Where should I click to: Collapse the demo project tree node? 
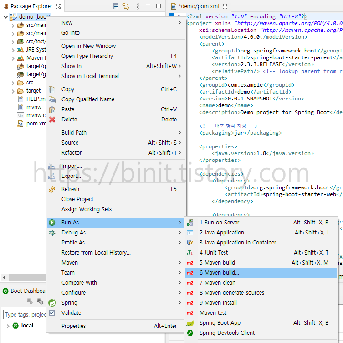[5, 17]
